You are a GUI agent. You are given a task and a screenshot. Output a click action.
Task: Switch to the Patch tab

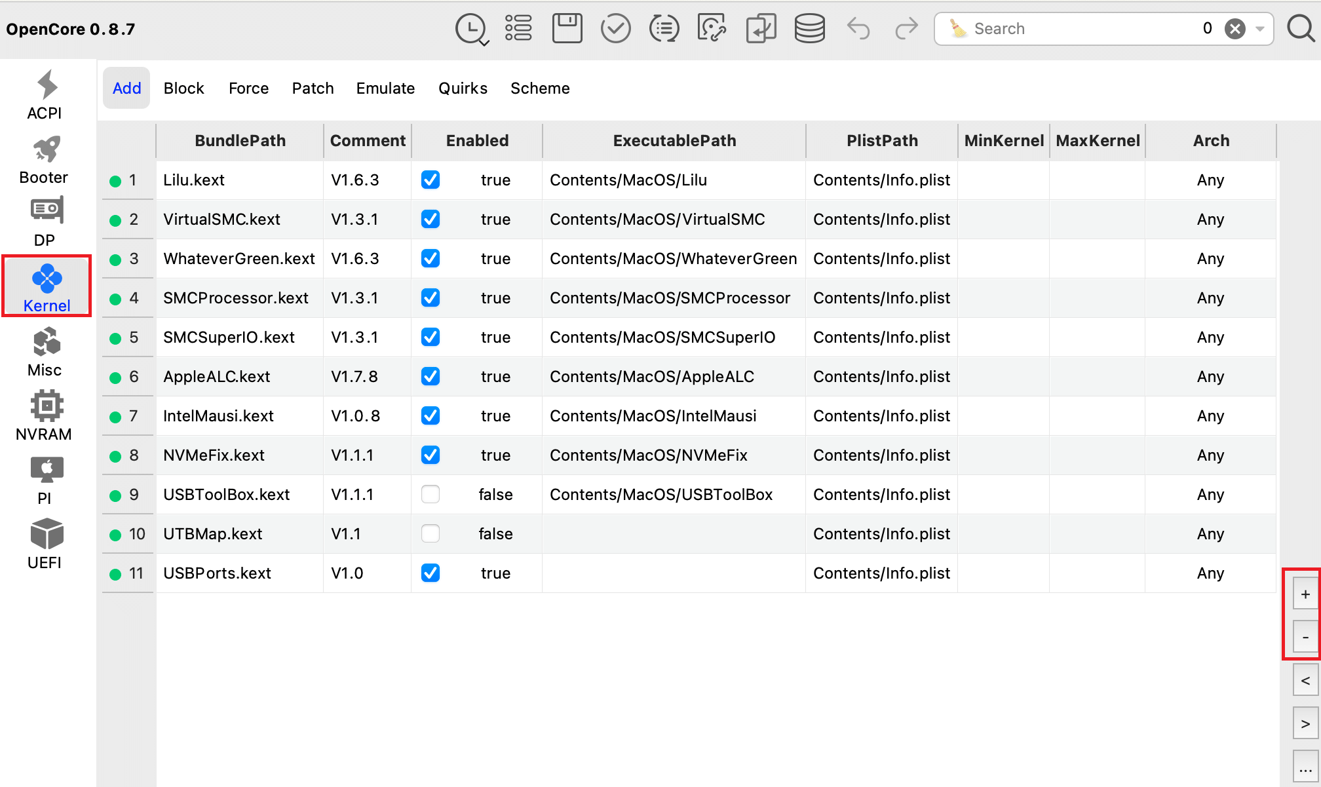313,88
